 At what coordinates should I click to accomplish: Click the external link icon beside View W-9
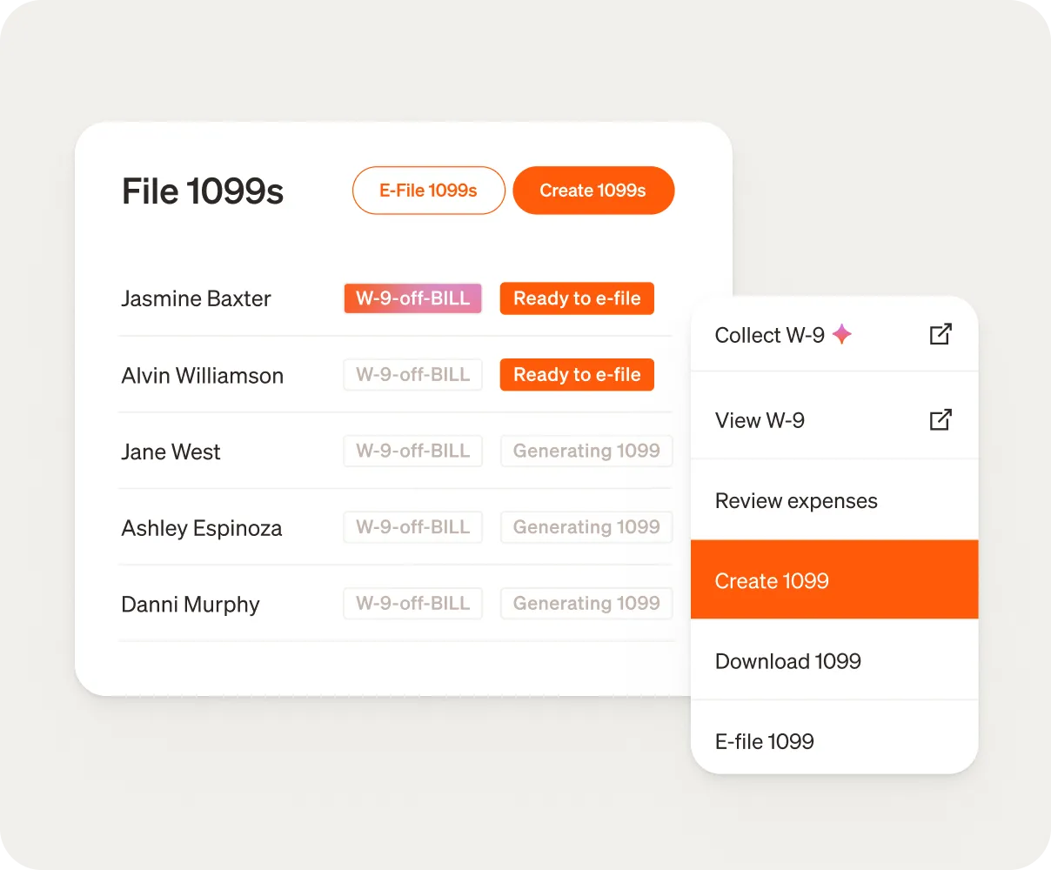pyautogui.click(x=941, y=419)
